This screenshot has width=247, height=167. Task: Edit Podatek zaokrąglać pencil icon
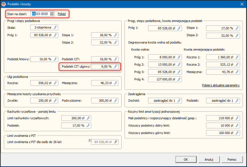coord(237,101)
